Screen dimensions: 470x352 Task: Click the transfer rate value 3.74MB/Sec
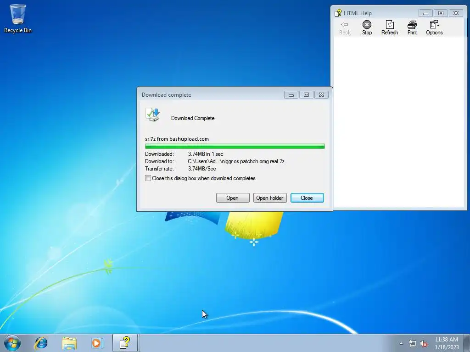click(202, 169)
